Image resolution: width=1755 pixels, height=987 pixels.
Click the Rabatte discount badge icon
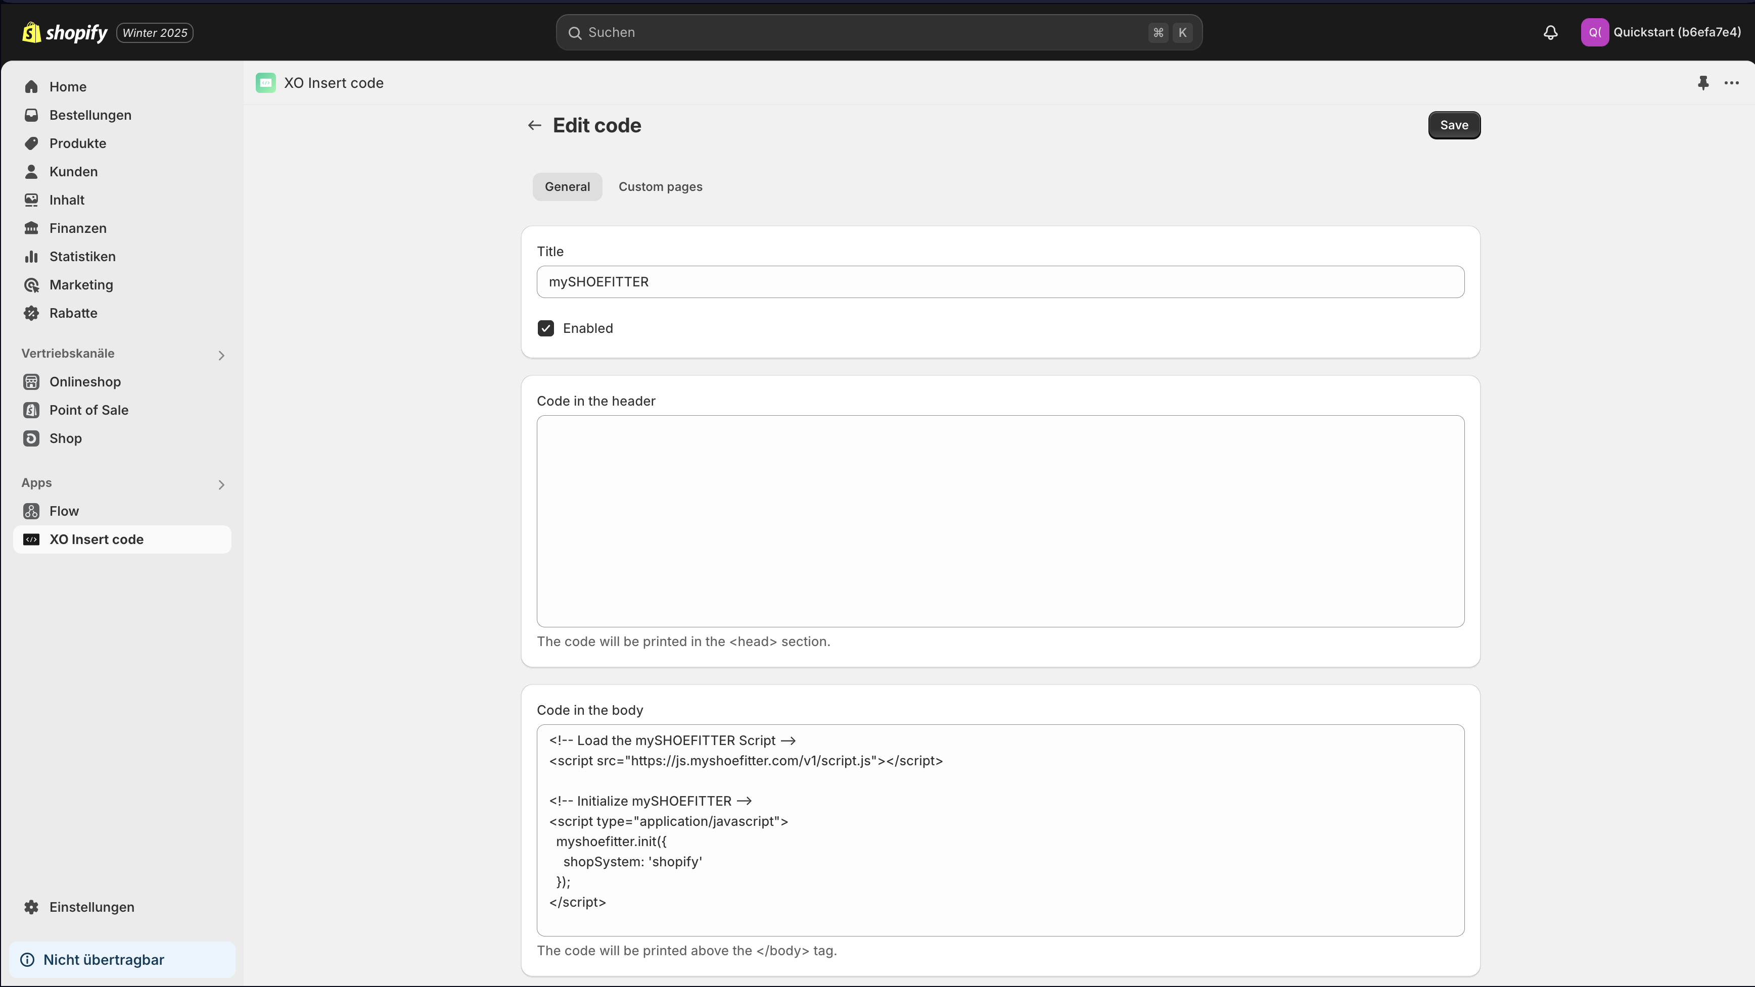click(31, 313)
